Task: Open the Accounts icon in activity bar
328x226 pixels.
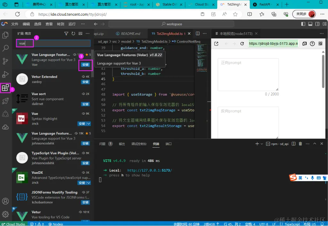Action: (x=5, y=201)
